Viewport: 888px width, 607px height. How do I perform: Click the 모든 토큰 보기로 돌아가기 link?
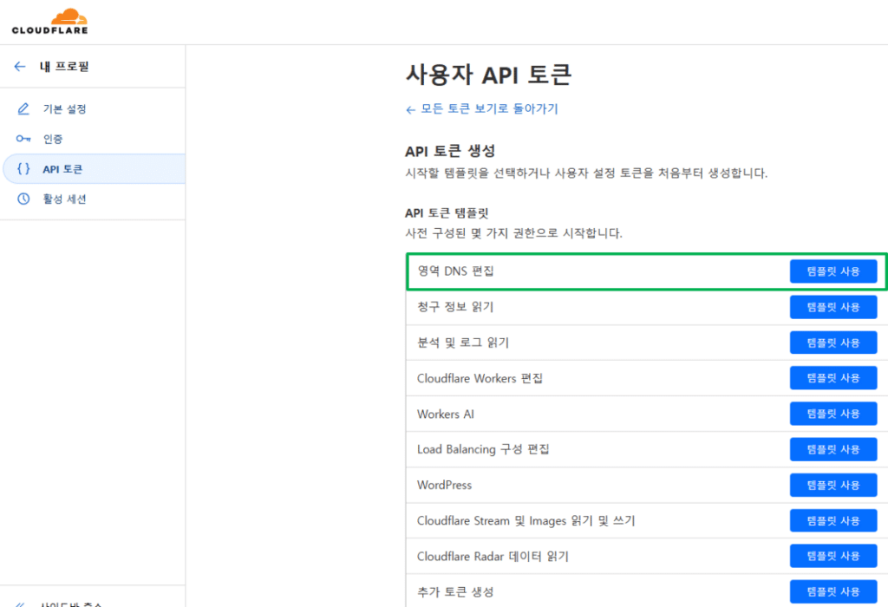pyautogui.click(x=482, y=108)
